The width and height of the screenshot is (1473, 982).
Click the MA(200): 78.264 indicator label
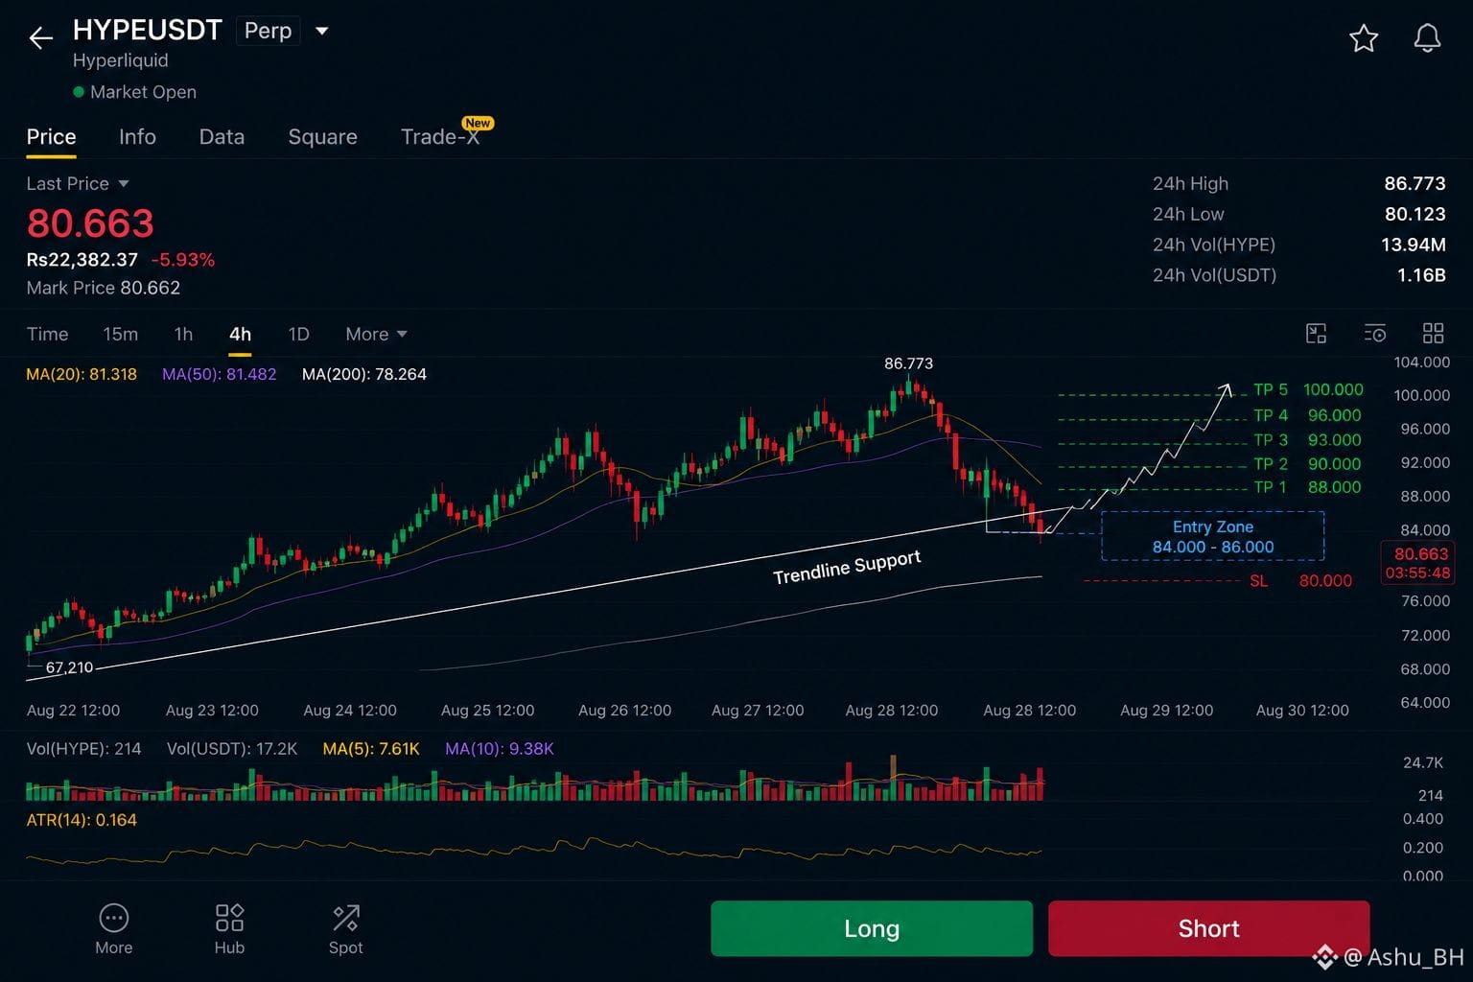(x=364, y=374)
